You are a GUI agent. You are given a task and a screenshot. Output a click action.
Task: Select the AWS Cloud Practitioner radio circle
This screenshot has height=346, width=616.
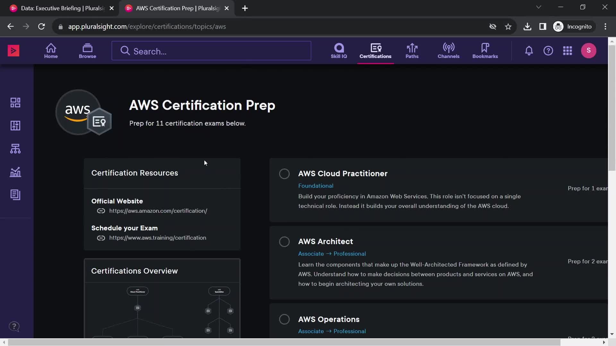tap(284, 174)
